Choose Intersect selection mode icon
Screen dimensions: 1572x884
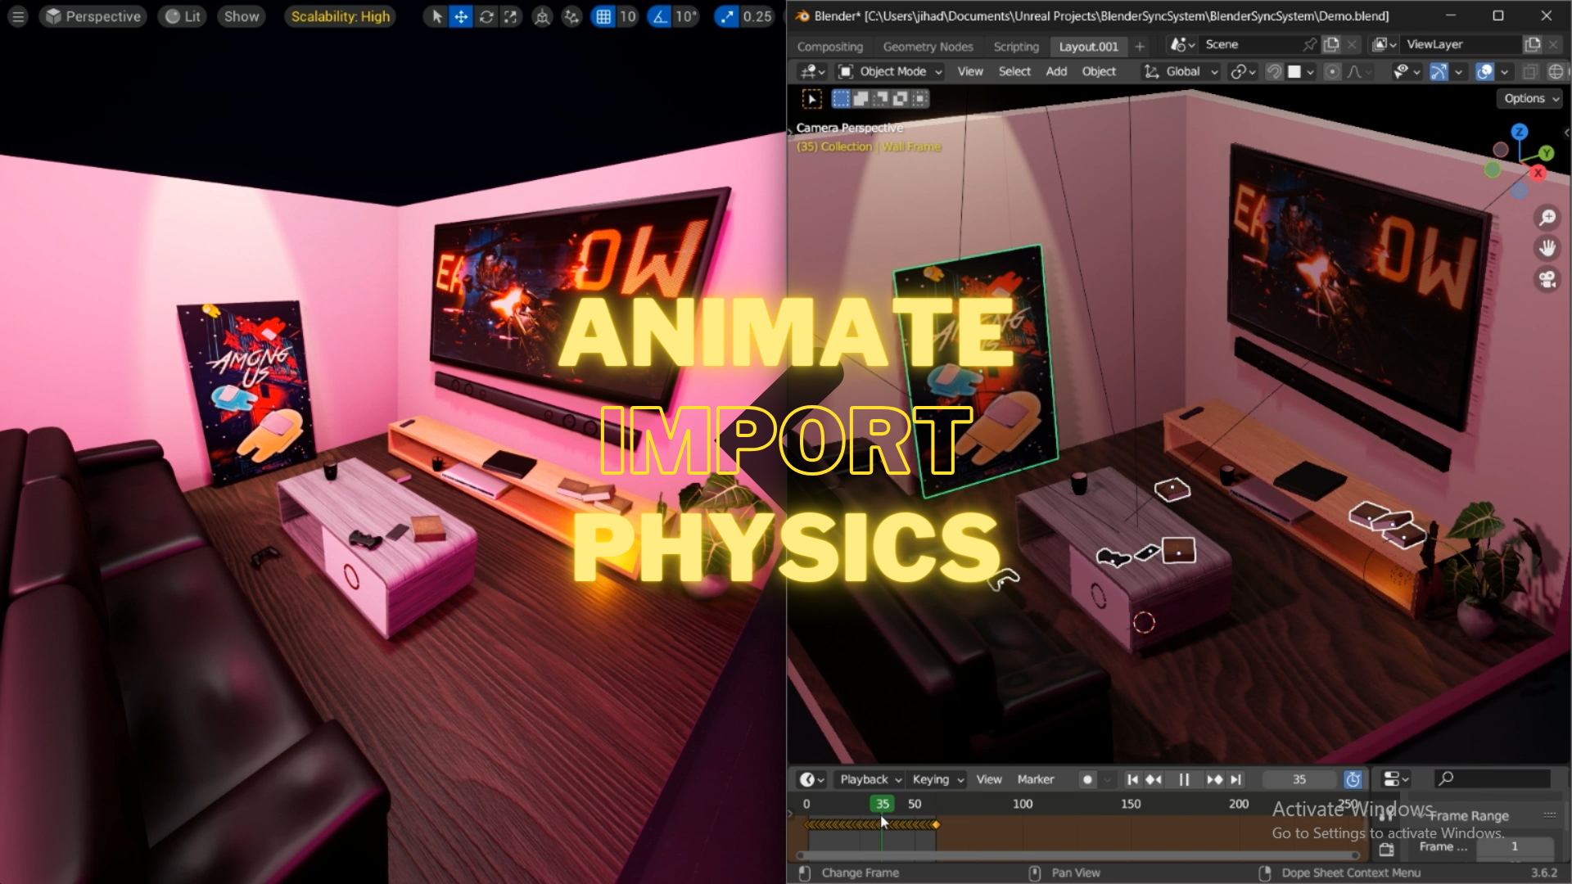[x=919, y=99]
